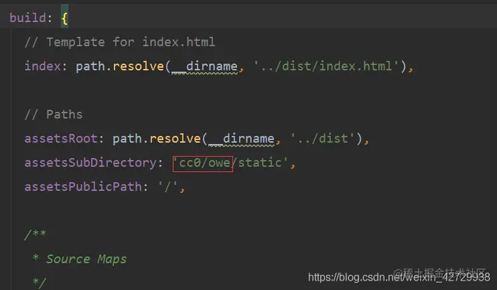Click the '/**' doc comment opener
The width and height of the screenshot is (497, 290).
point(35,235)
